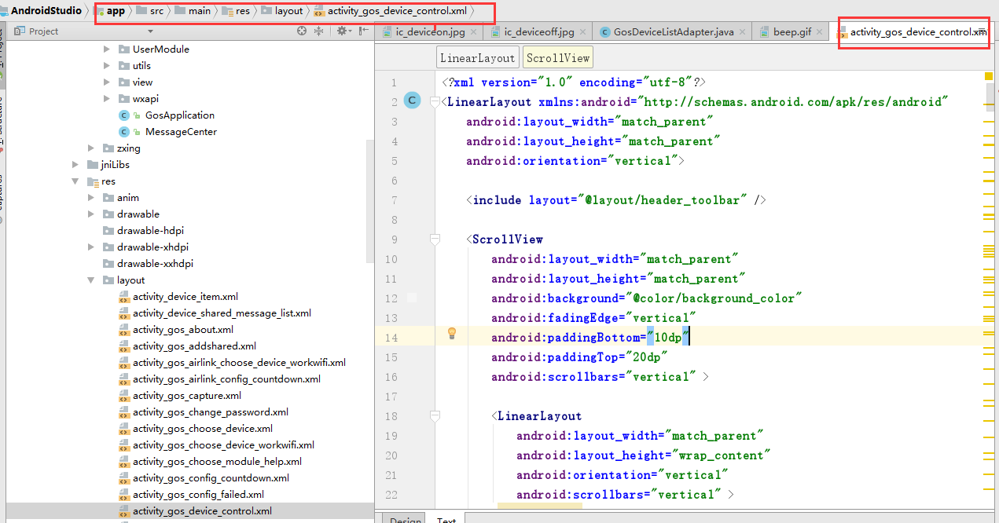Click the related class gutter icon on line 2
999x523 pixels.
411,100
